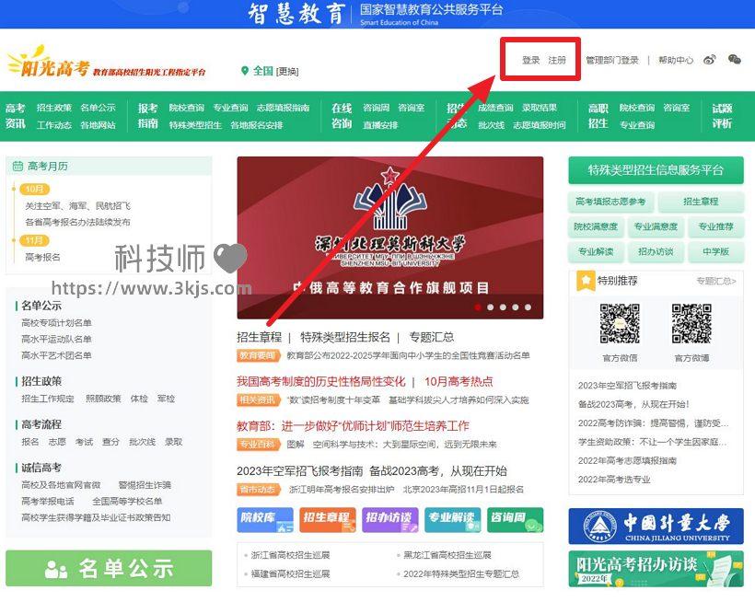755x602 pixels.
Task: Click the 高考月历 calendar icon
Action: coord(17,166)
